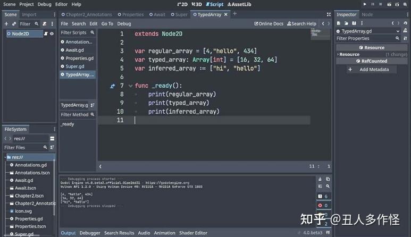Screen dimensions: 411x237
Task: Collapse duplicate output messages
Action: pyautogui.click(x=320, y=187)
